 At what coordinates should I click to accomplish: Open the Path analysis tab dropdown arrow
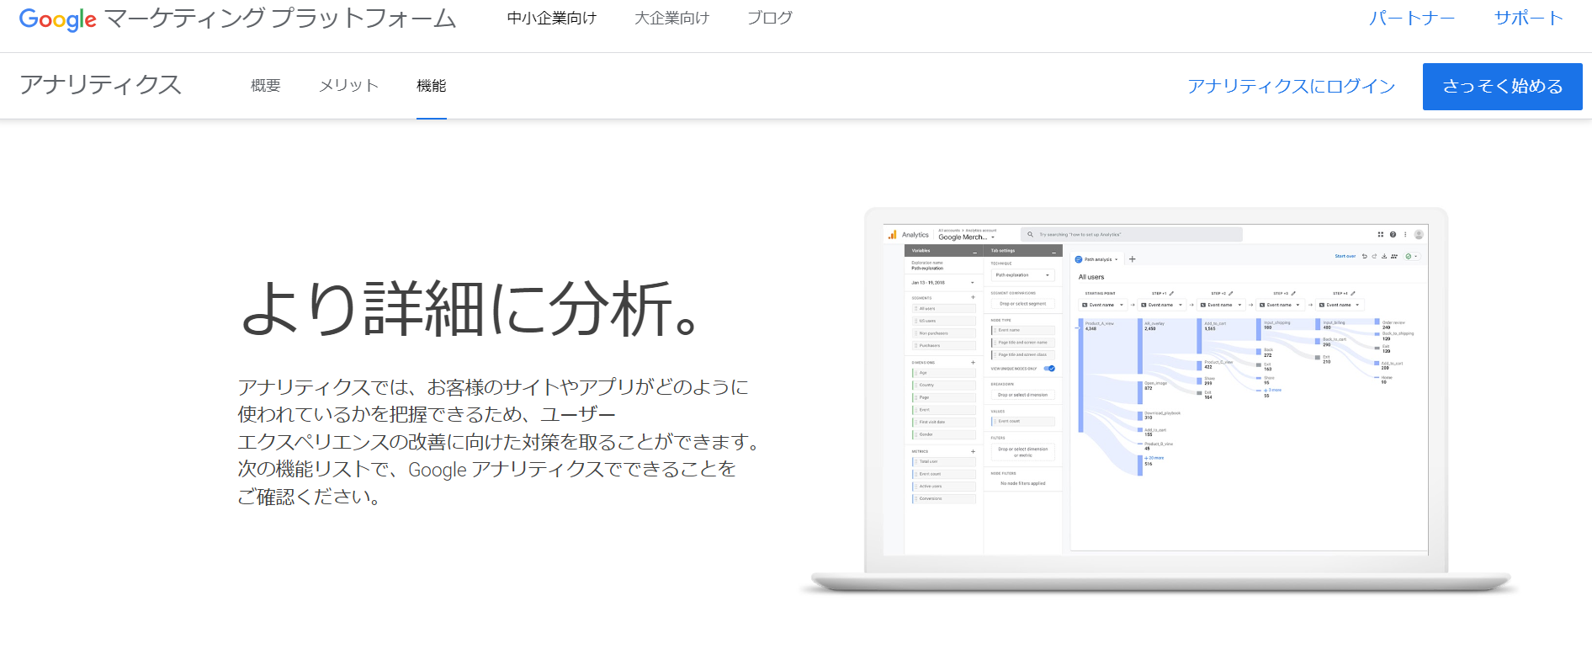coord(1117,259)
